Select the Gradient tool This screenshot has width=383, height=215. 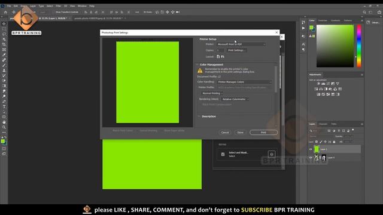(x=4, y=86)
